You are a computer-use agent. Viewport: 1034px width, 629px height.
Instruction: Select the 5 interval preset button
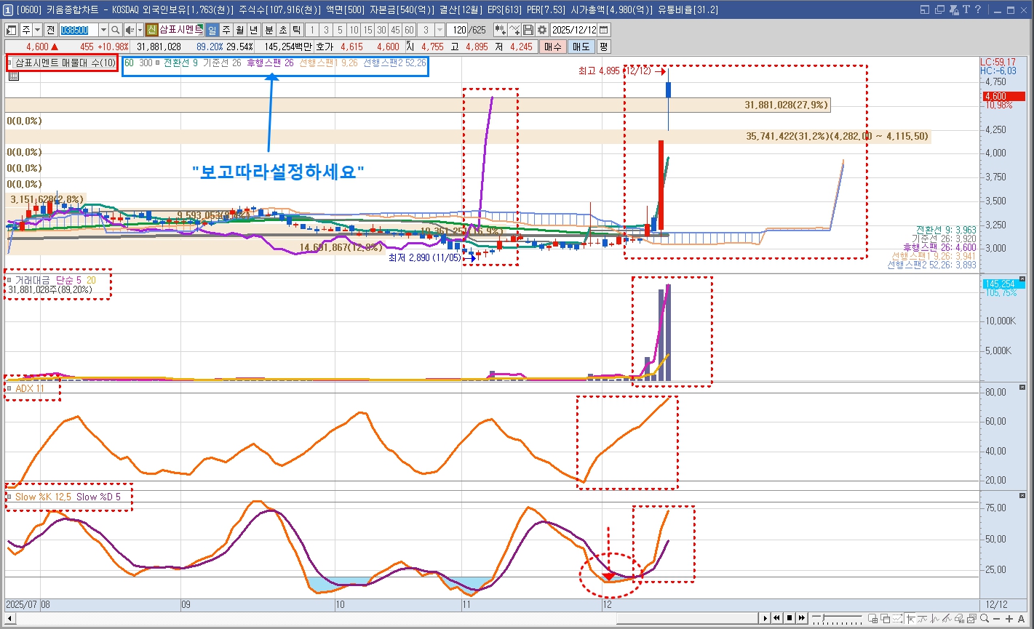[x=340, y=30]
